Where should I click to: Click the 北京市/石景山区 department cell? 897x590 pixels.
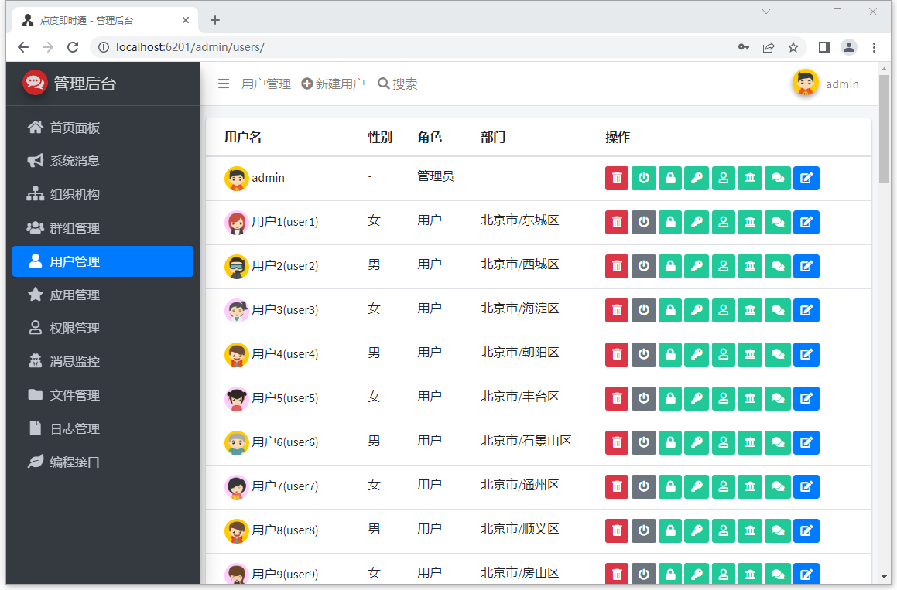pyautogui.click(x=526, y=441)
